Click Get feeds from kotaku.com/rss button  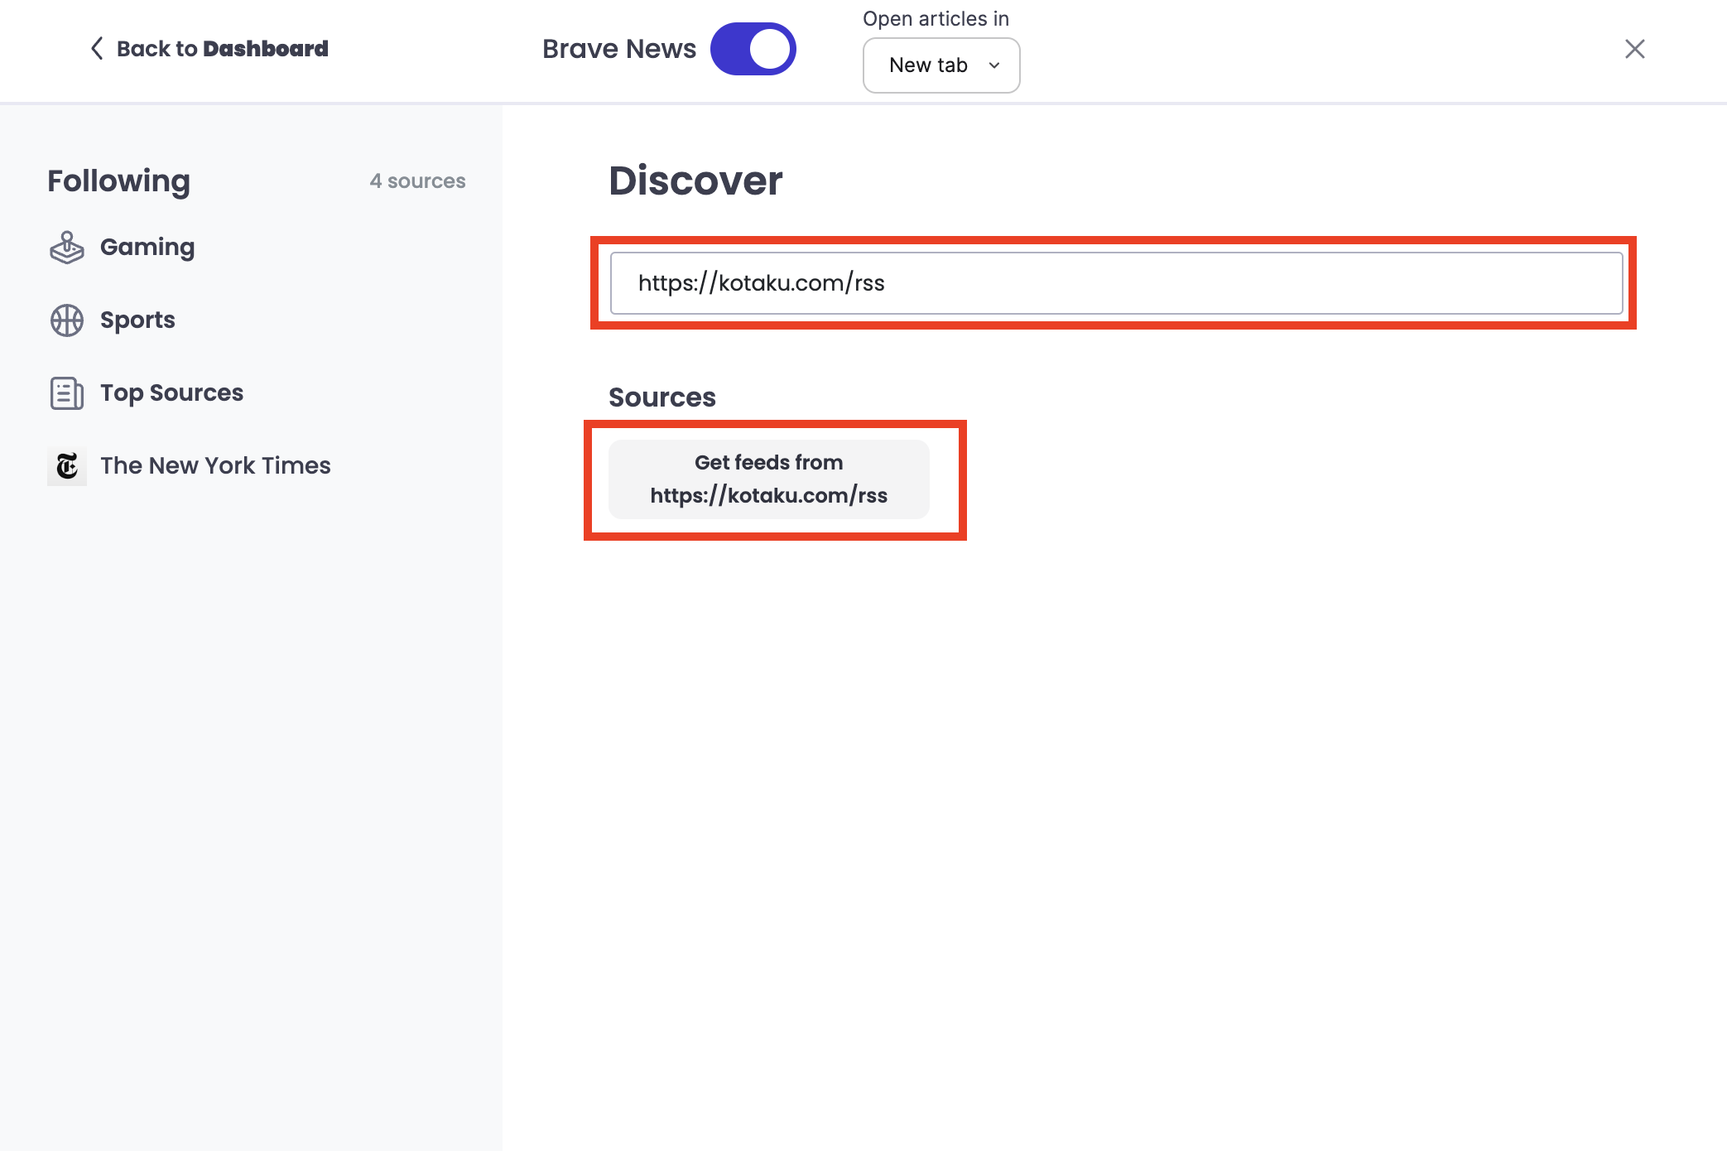769,479
